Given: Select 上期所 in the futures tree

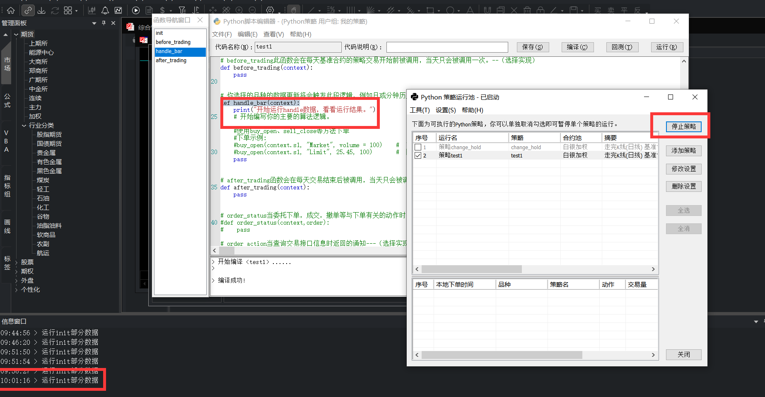Looking at the screenshot, I should pos(38,44).
